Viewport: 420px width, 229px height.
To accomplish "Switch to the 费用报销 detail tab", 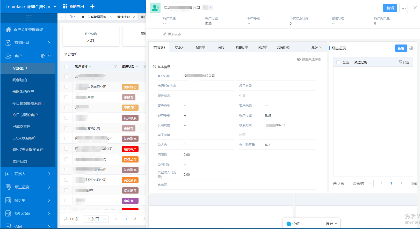I will coord(283,47).
